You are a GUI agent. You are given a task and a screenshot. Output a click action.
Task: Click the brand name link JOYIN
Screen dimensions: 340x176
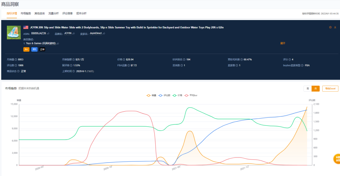point(68,33)
